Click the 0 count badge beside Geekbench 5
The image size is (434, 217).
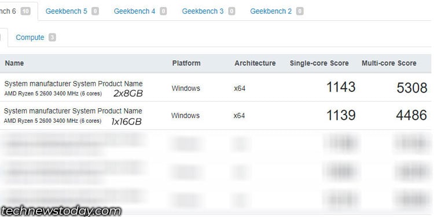95,12
